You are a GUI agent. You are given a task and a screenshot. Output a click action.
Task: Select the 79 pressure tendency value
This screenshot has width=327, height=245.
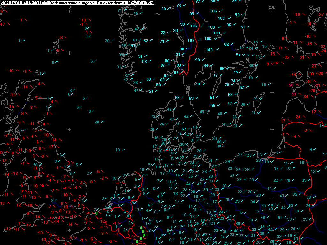[162, 41]
